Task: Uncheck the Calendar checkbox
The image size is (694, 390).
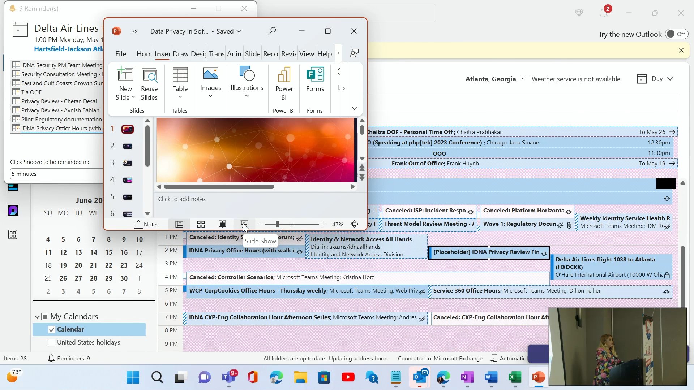Action: tap(52, 329)
